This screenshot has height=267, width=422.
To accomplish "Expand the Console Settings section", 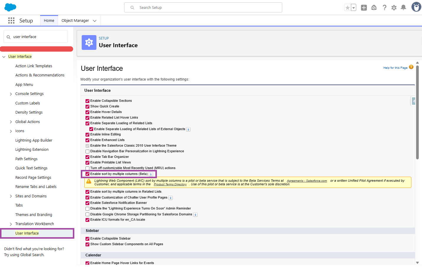I will click(x=11, y=94).
